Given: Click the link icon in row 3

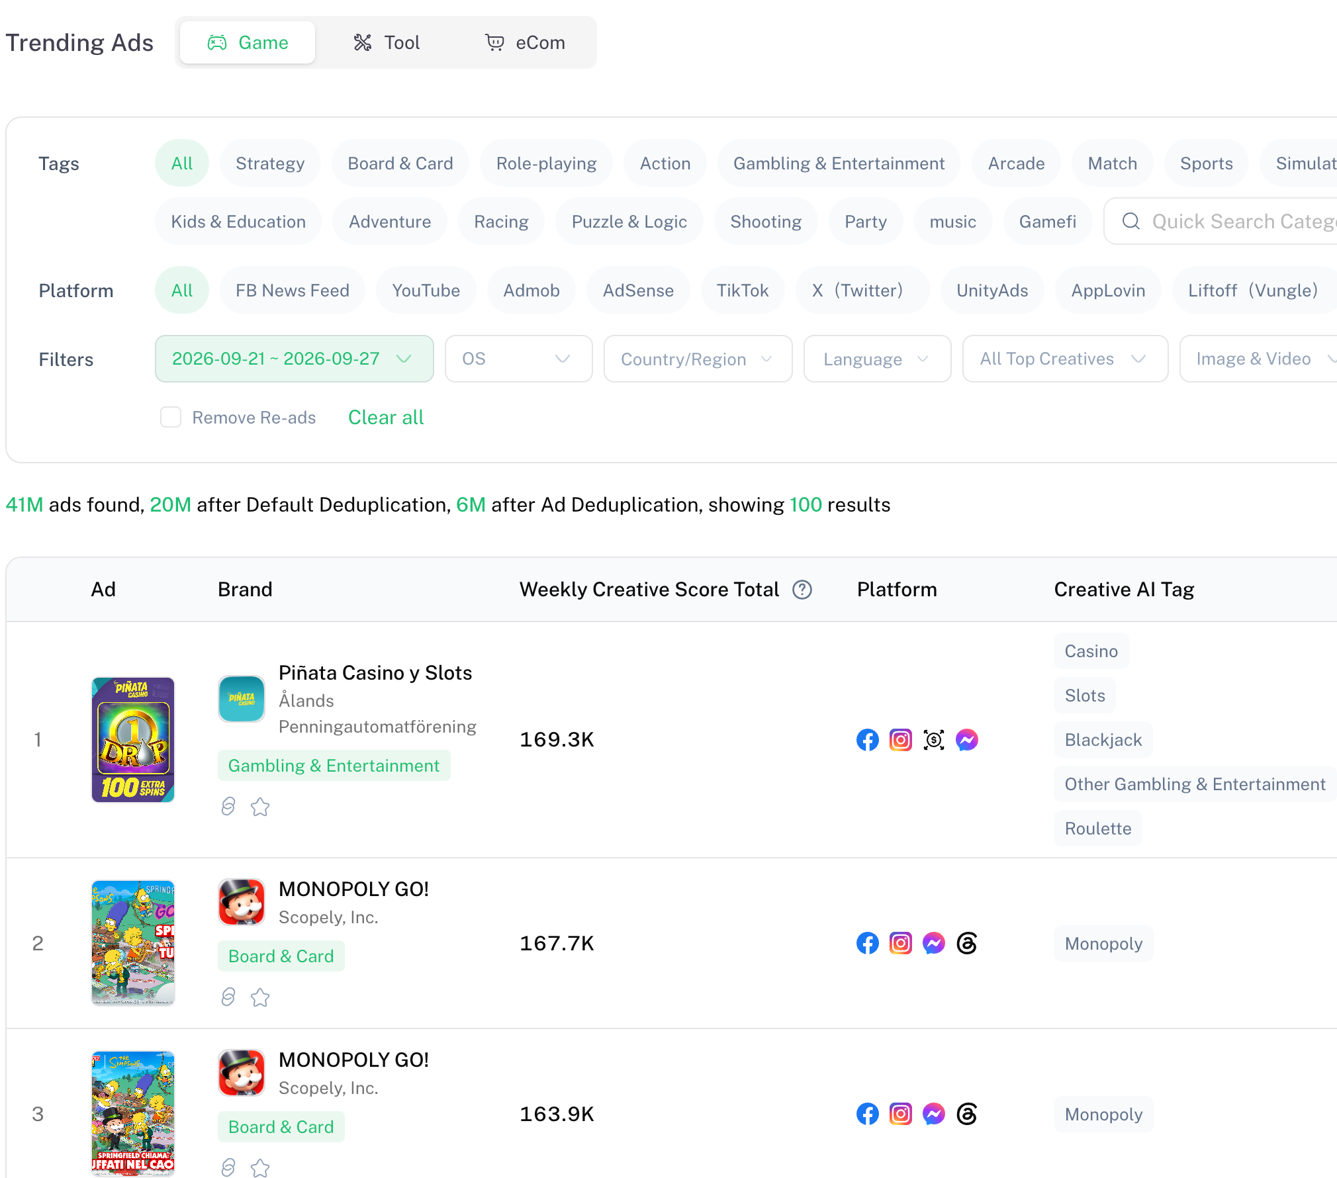Looking at the screenshot, I should click(228, 1167).
